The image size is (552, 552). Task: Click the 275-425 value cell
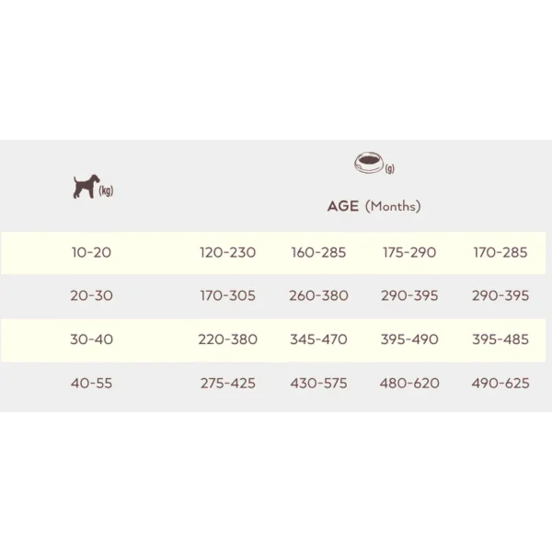pos(228,384)
